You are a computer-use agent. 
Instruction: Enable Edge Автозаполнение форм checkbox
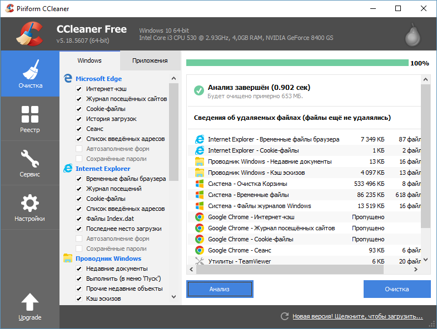click(x=79, y=149)
